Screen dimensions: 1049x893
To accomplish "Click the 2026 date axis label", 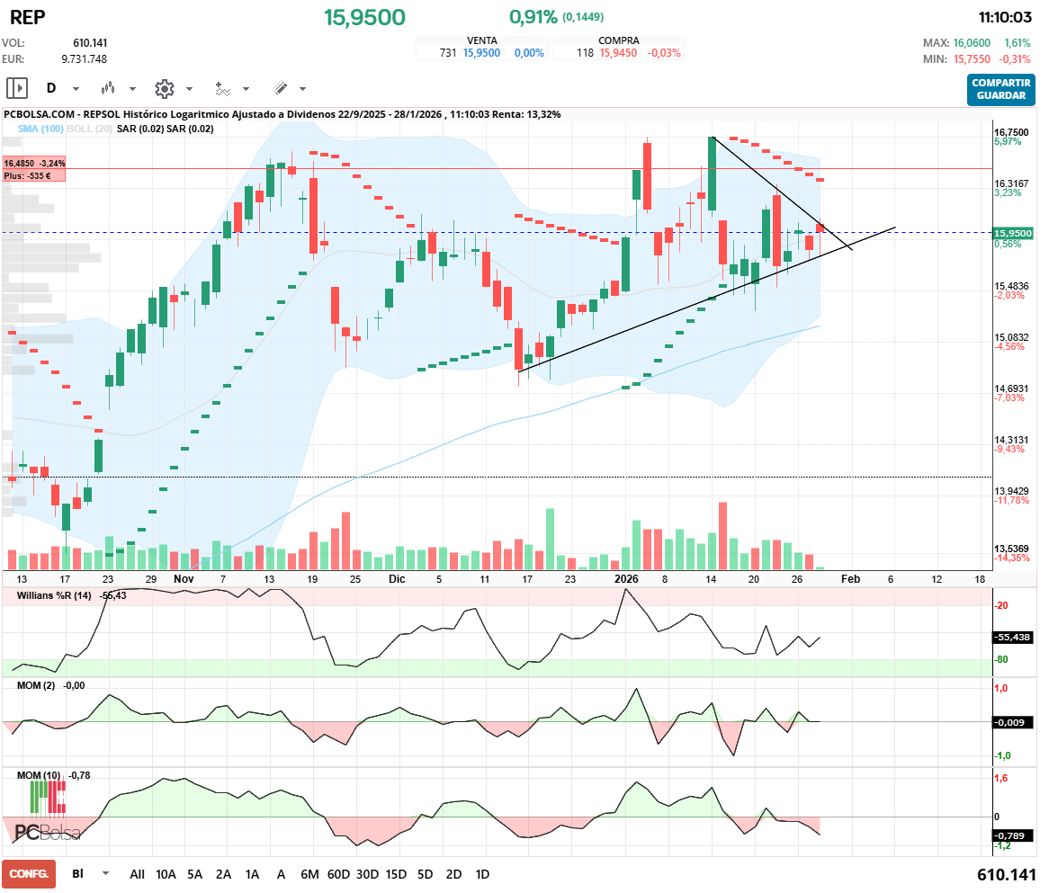I will (x=626, y=579).
